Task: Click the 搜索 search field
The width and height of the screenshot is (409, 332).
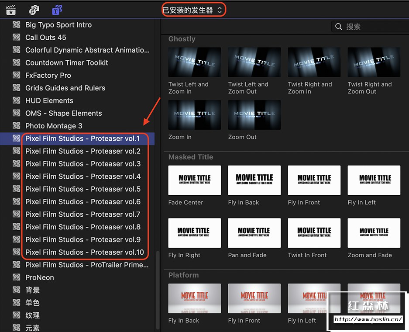Action: [371, 27]
